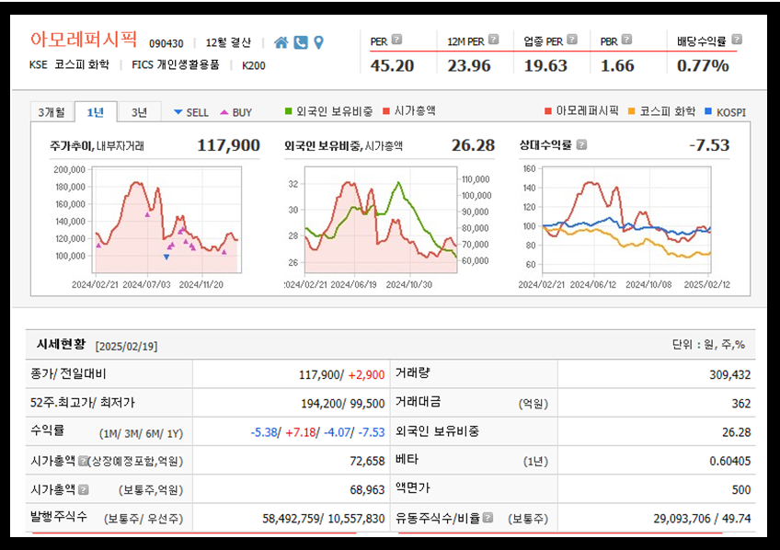780x550 pixels.
Task: Open help icon beside 상대수익률 title
Action: 581,144
